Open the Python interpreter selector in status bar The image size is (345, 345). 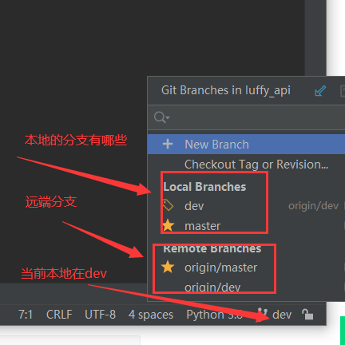pyautogui.click(x=215, y=315)
